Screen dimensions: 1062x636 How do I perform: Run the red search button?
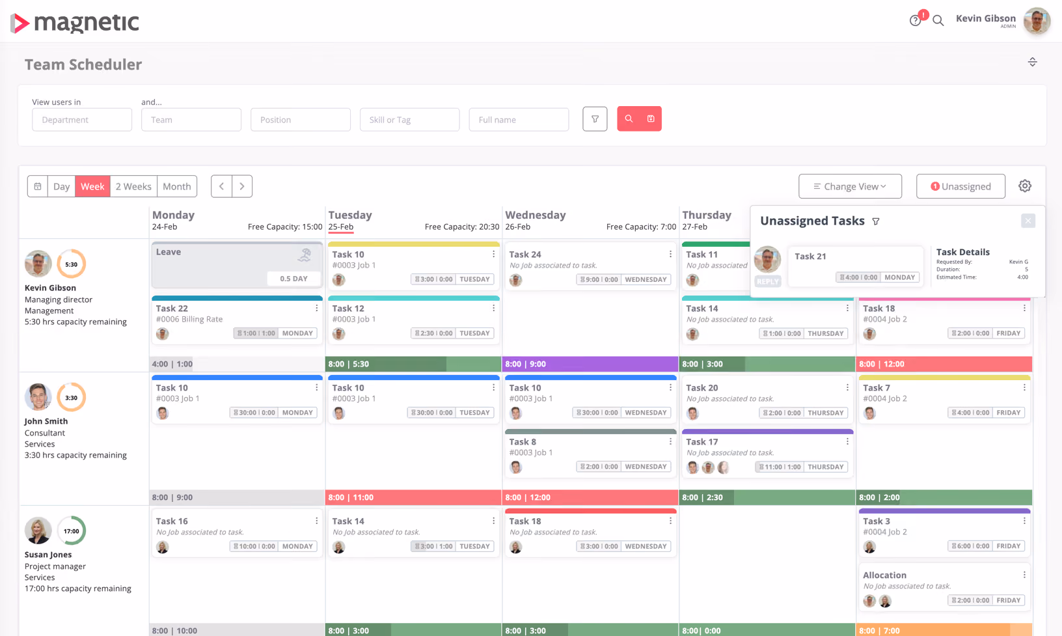[629, 119]
